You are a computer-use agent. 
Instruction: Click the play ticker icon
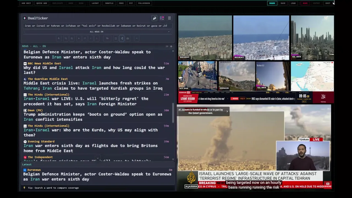[x=79, y=38]
